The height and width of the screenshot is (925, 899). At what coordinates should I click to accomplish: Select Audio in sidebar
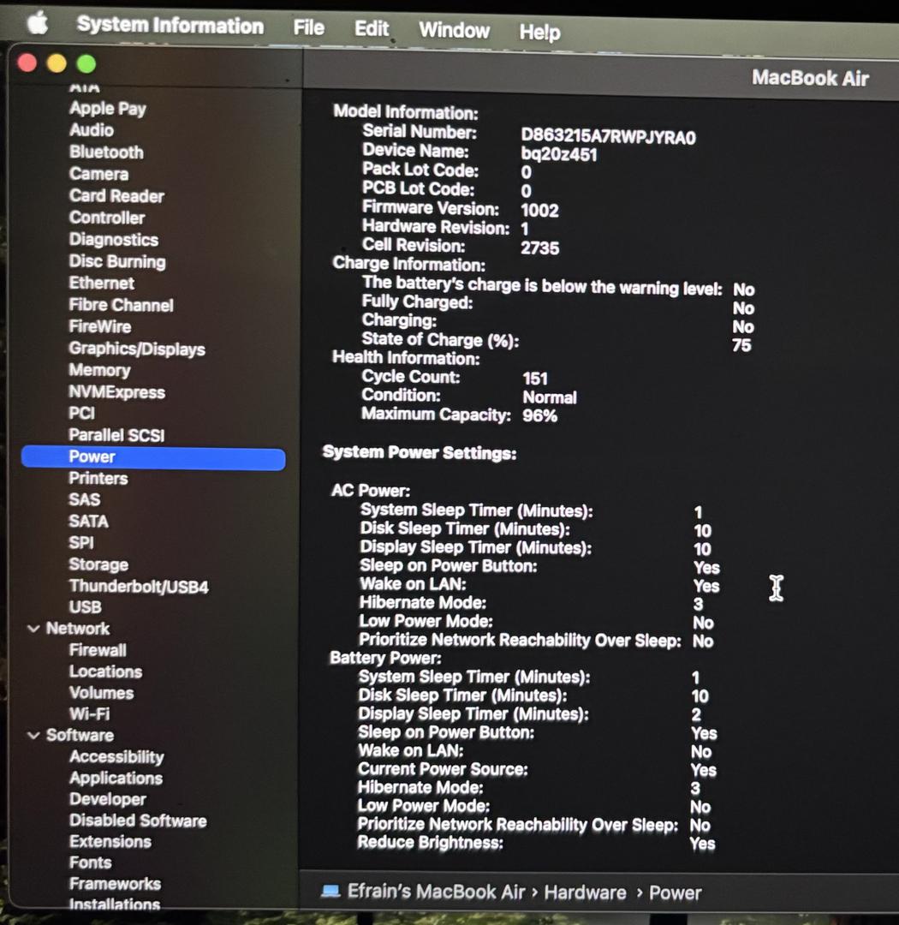point(92,130)
